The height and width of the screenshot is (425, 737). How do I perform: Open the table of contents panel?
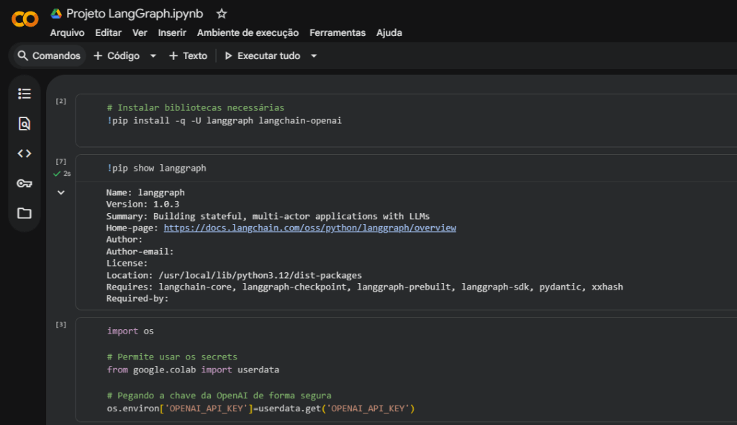tap(24, 93)
